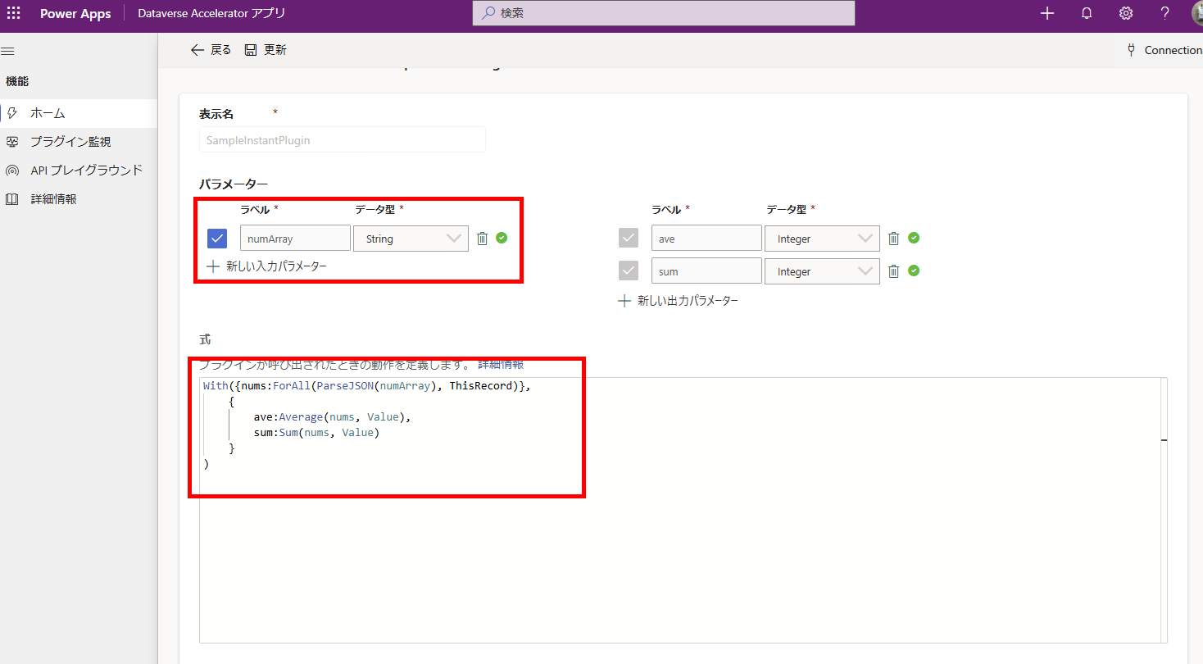The width and height of the screenshot is (1203, 664).
Task: Delete the numArray input parameter
Action: click(483, 239)
